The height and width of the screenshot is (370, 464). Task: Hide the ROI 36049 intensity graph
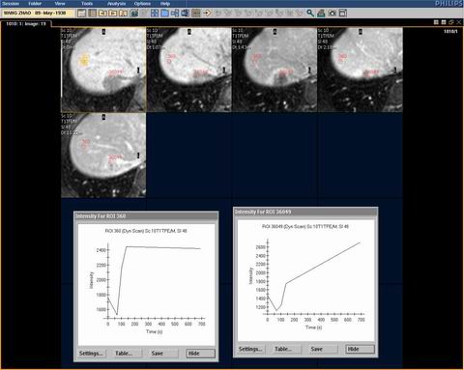click(x=360, y=349)
